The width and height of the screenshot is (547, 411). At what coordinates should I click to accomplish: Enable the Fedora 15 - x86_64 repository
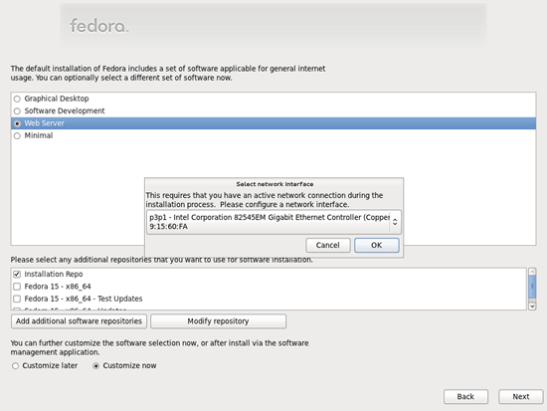click(17, 287)
